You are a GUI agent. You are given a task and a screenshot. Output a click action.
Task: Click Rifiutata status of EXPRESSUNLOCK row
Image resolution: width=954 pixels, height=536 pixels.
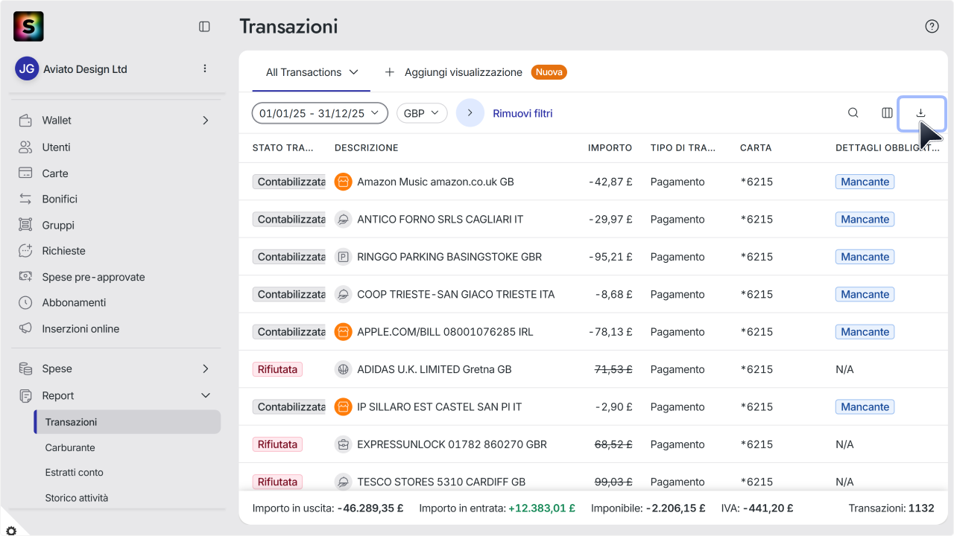tap(277, 444)
